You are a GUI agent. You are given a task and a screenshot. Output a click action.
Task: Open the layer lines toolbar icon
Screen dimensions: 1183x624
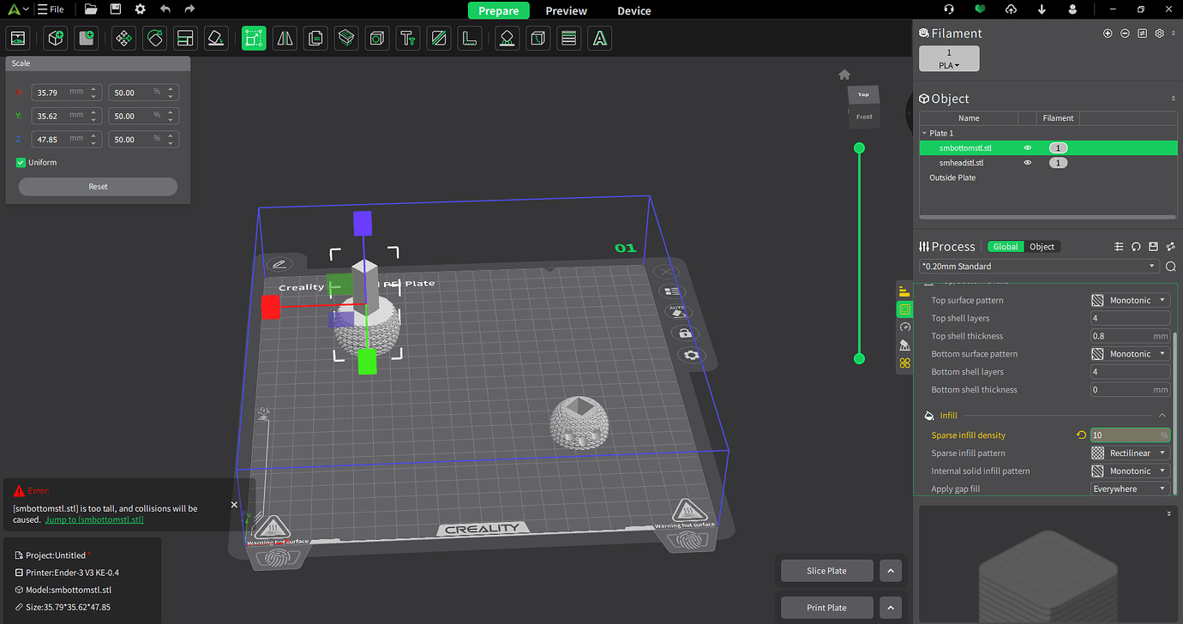point(568,38)
